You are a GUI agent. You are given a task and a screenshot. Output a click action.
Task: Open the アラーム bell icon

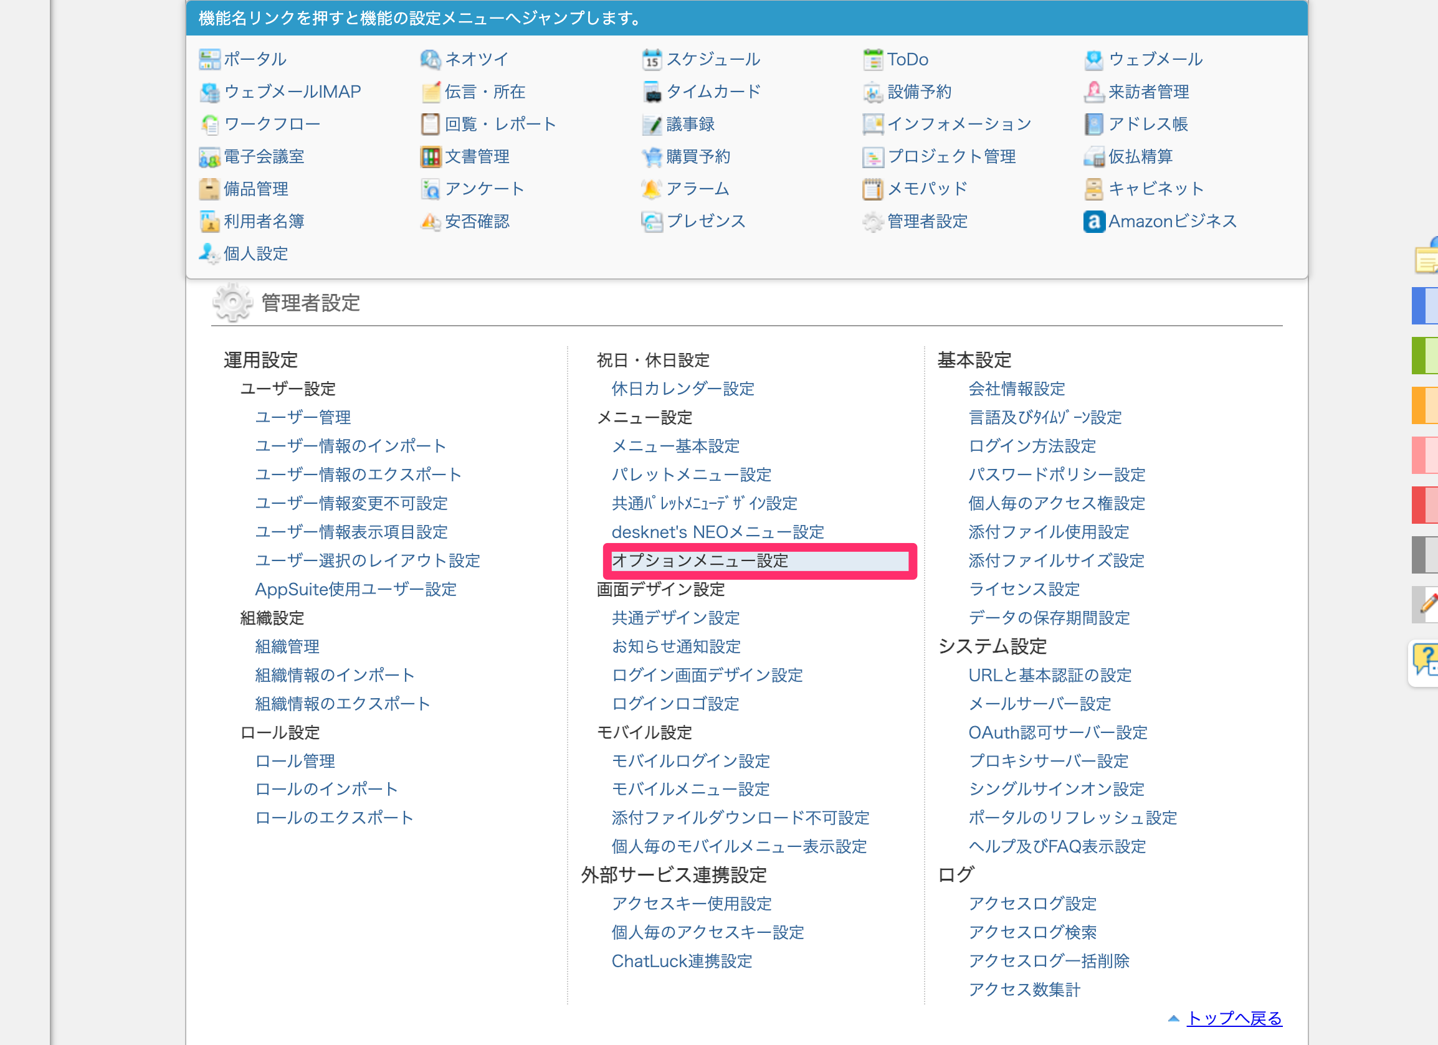[x=652, y=189]
